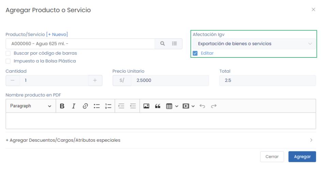Click the Precio Unitario input field
The image size is (321, 170).
pyautogui.click(x=169, y=81)
